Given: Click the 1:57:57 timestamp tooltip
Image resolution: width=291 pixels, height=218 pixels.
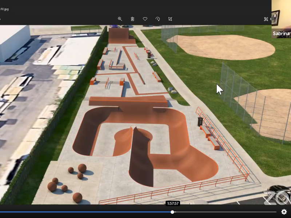Looking at the screenshot, I should pos(172,204).
